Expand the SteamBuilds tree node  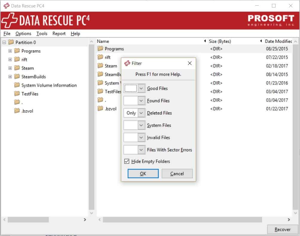pos(10,77)
